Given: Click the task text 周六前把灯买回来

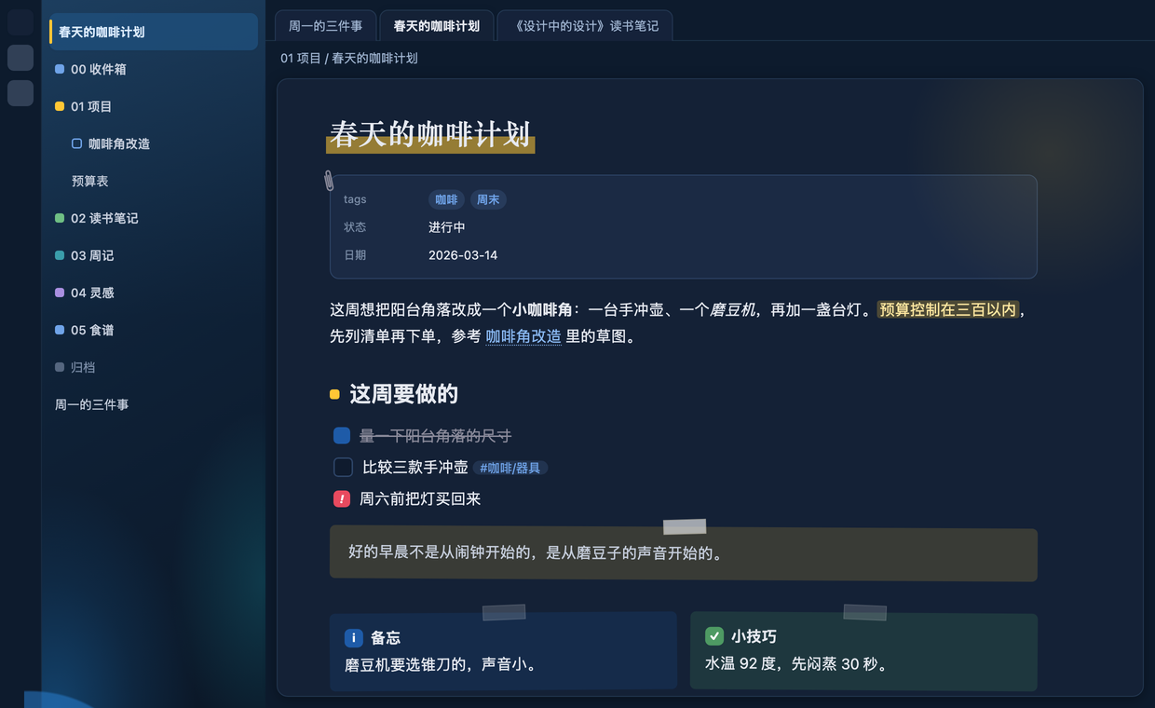Looking at the screenshot, I should tap(420, 499).
